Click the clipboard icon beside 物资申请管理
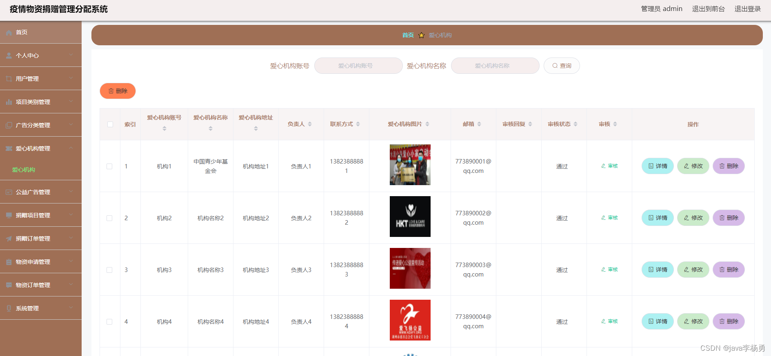This screenshot has width=771, height=356. 9,262
